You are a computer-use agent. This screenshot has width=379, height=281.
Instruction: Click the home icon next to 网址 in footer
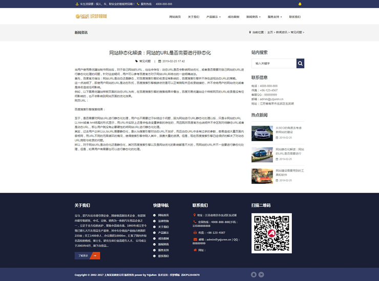[195, 250]
